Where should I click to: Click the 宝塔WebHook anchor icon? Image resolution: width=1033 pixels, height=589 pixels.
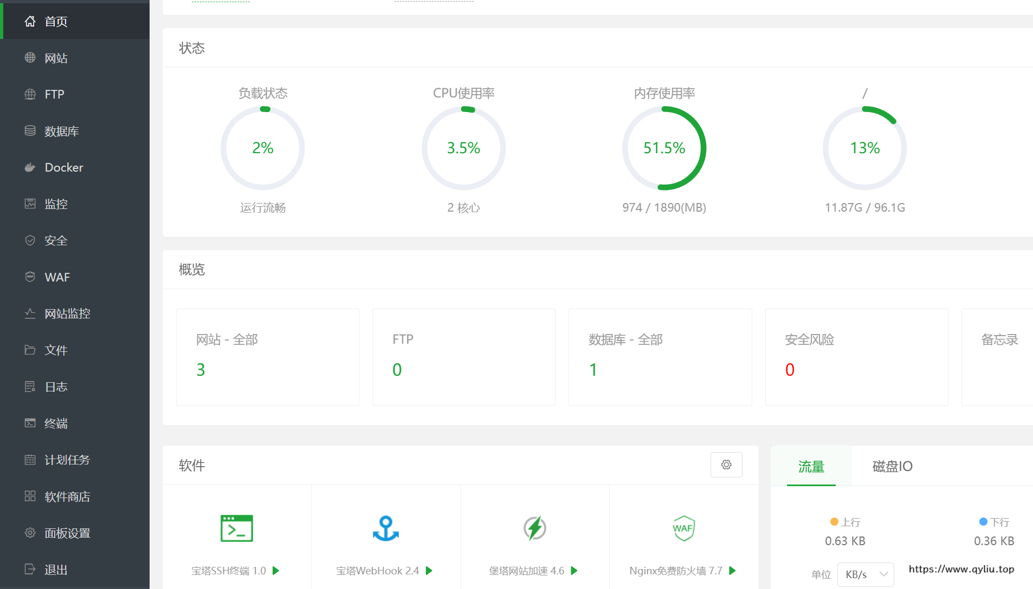pyautogui.click(x=385, y=528)
